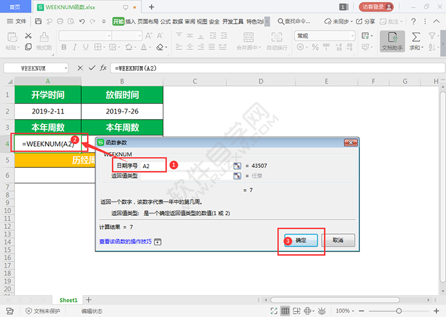Screen dimensions: 446x317
Task: Click the Auto Wrap text button
Action: click(x=277, y=41)
